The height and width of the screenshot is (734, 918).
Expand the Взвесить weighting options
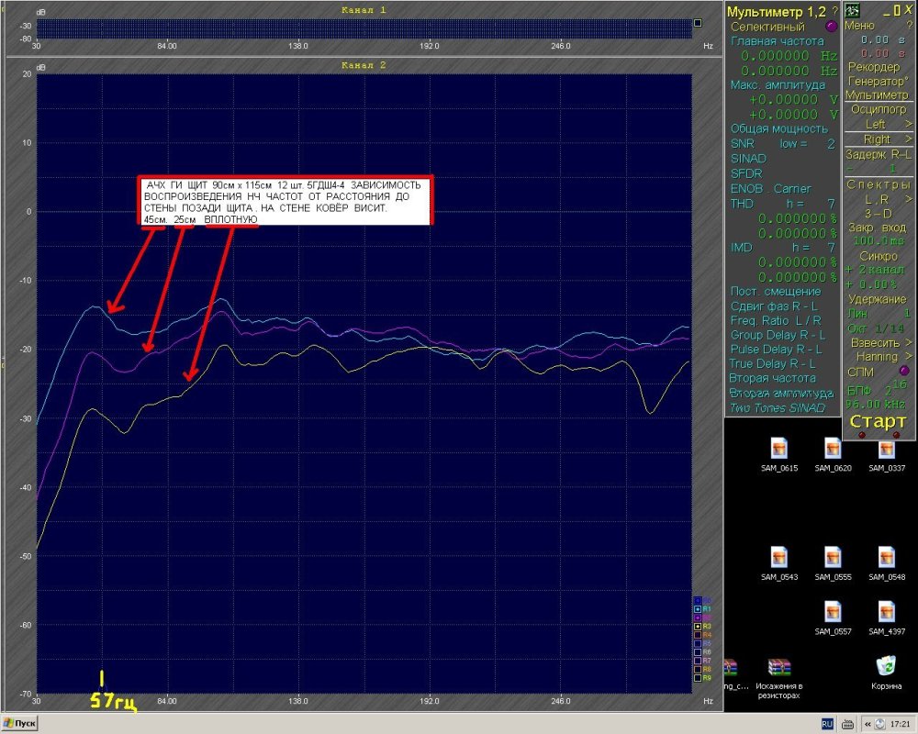coord(877,342)
